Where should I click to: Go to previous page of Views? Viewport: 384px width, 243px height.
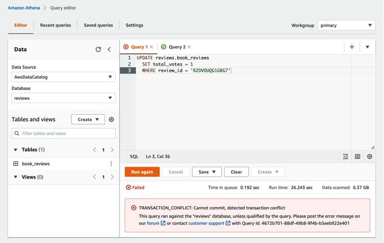pyautogui.click(x=94, y=177)
